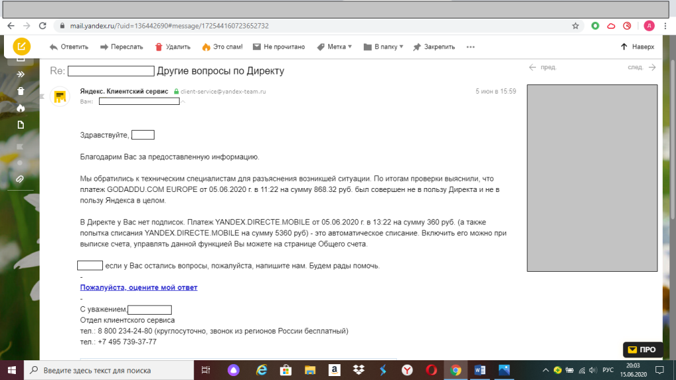Forward the message with Переслать
This screenshot has height=380, width=676.
point(121,47)
